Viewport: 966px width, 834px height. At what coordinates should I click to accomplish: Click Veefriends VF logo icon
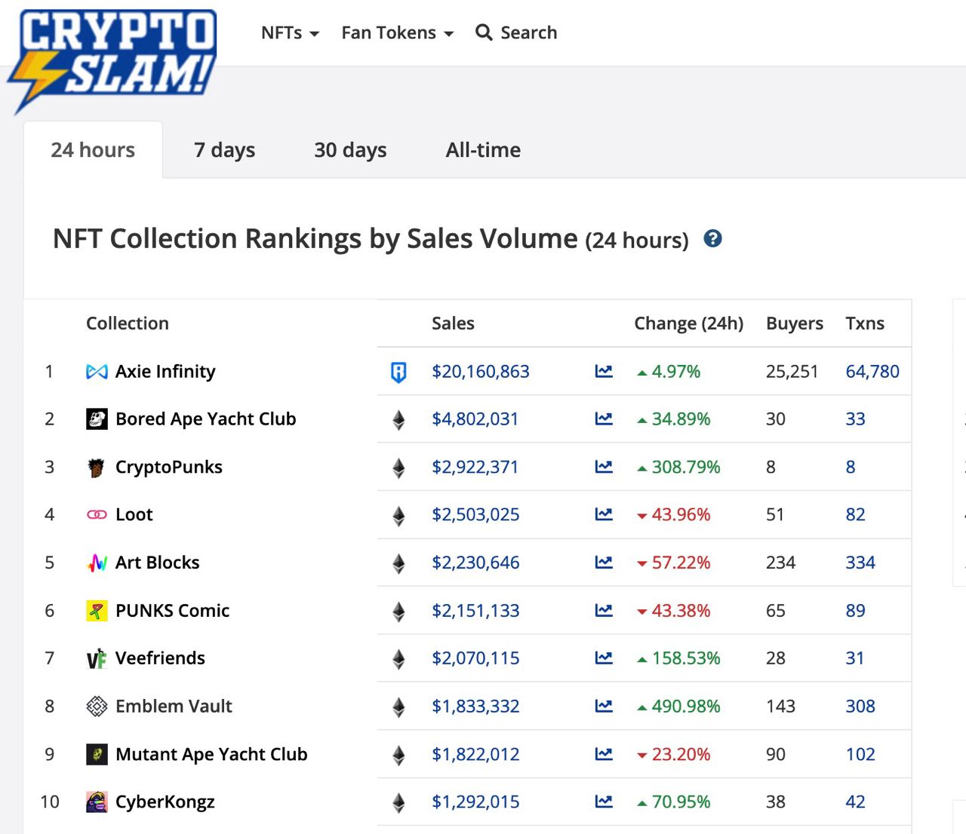click(x=97, y=659)
